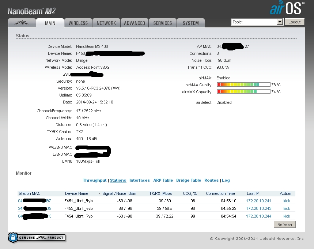The image size is (314, 249).
Task: Open the Throughput monitor link
Action: point(95,180)
